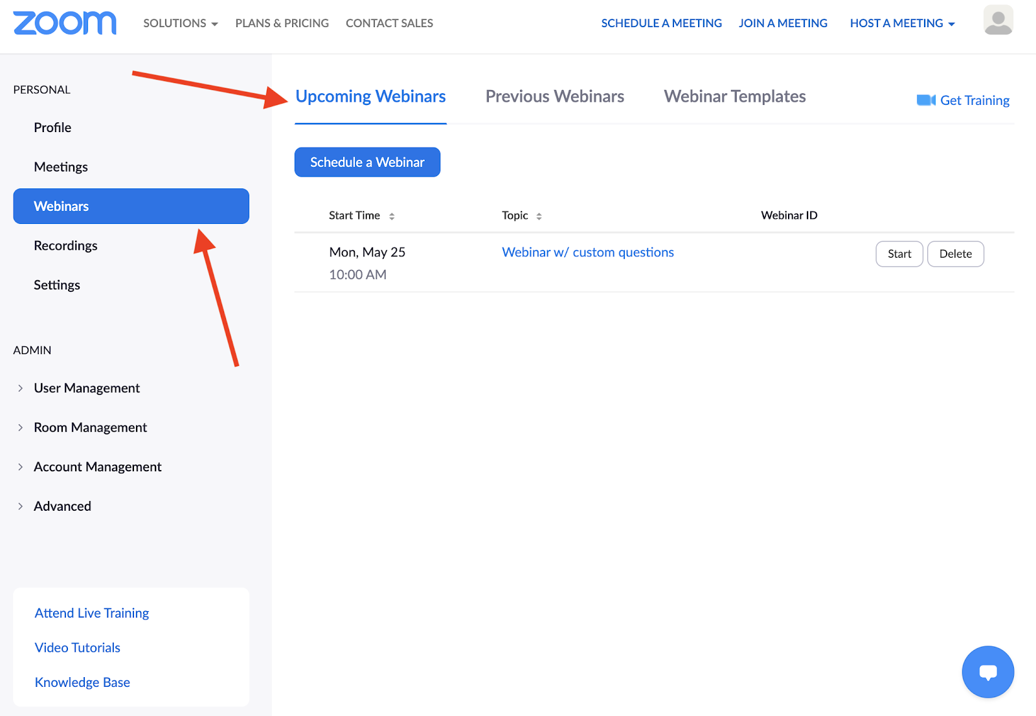The height and width of the screenshot is (716, 1036).
Task: Expand the Advanced section
Action: (21, 506)
